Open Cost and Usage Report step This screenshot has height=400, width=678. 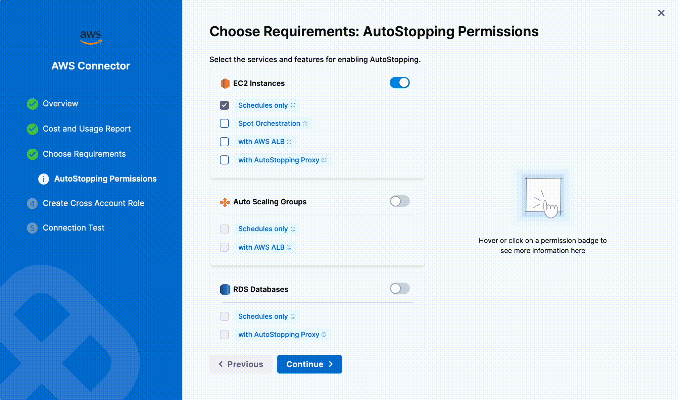[87, 129]
